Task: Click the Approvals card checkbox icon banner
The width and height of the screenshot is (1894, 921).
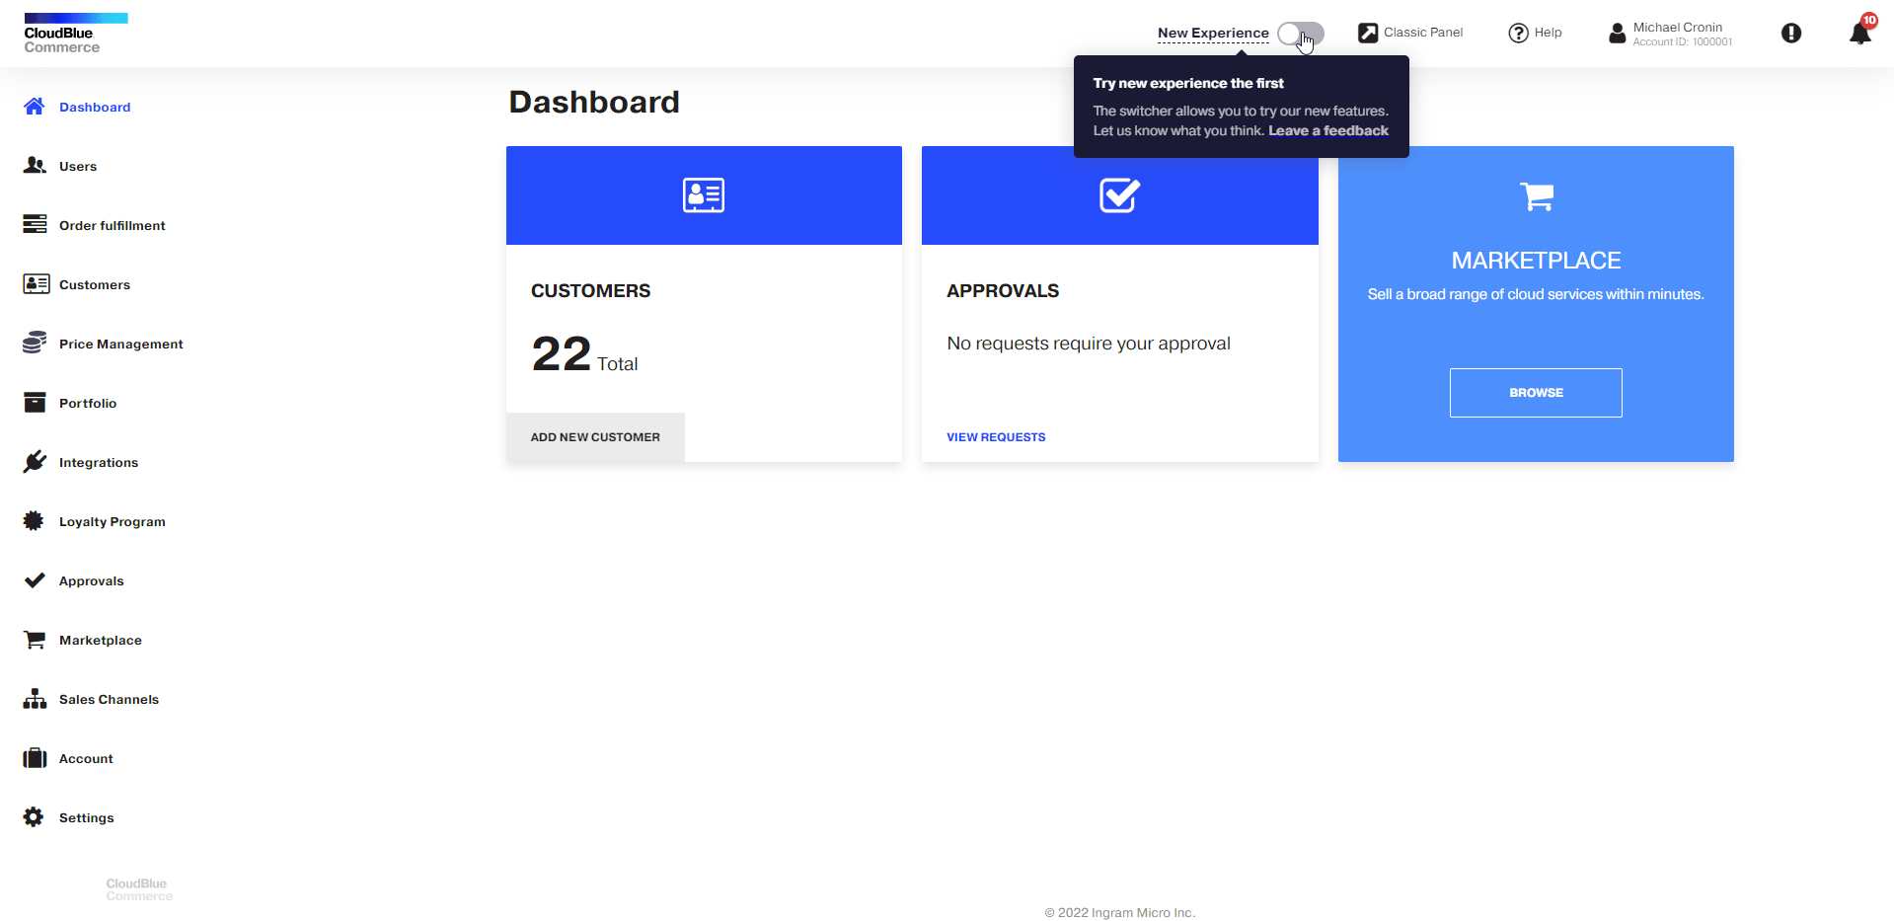Action: coord(1120,195)
